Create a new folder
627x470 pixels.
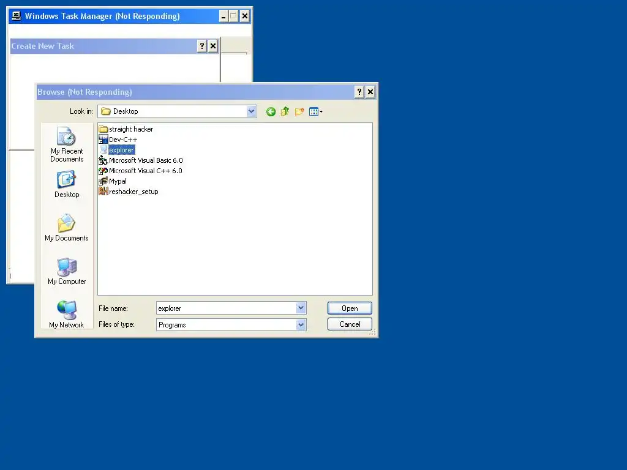tap(299, 111)
